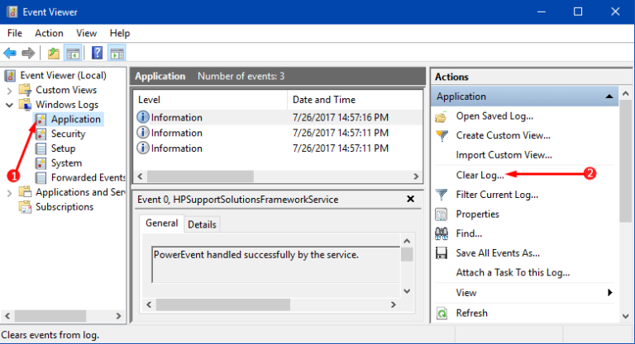
Task: Click the Level column header
Action: point(210,100)
